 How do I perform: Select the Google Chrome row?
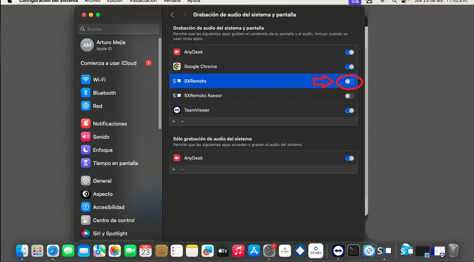pos(264,67)
